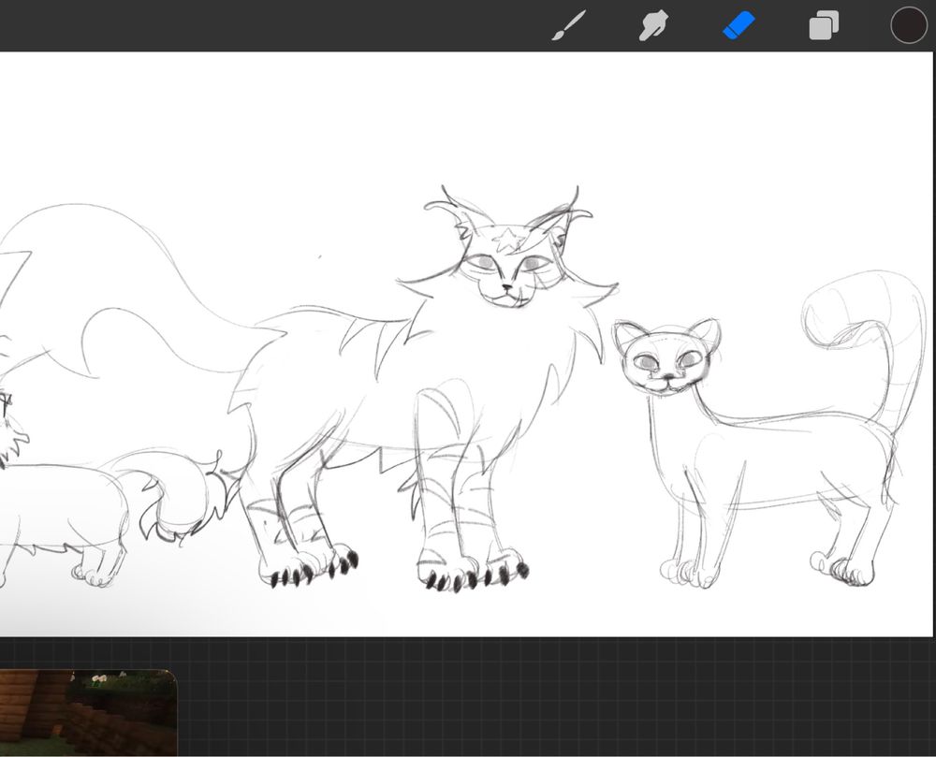This screenshot has height=757, width=936.
Task: Open the active color picker circle
Action: point(908,25)
